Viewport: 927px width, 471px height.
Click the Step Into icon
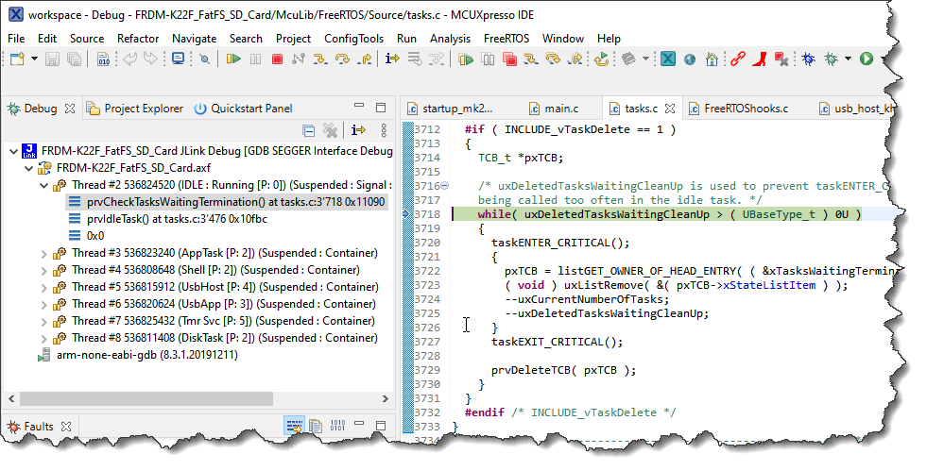pyautogui.click(x=321, y=59)
